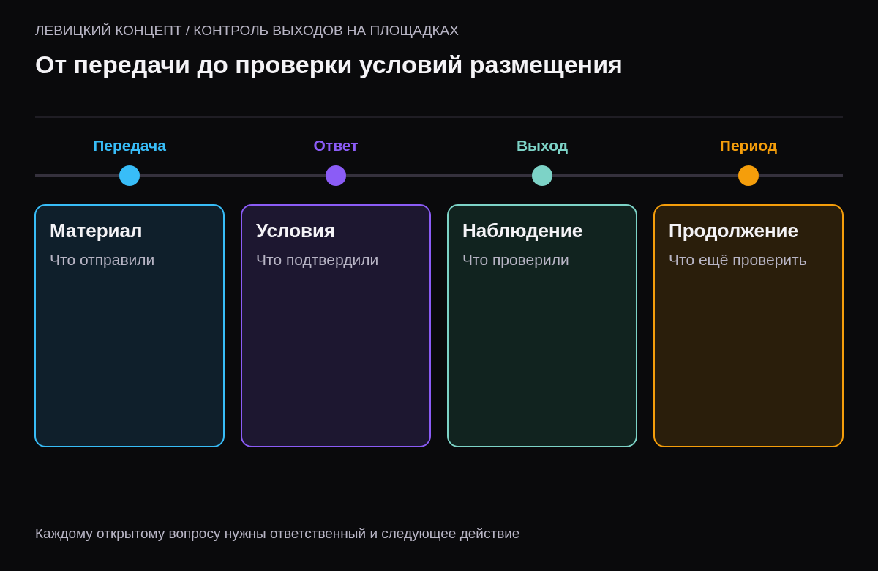Click the Материал card heading

click(x=96, y=231)
